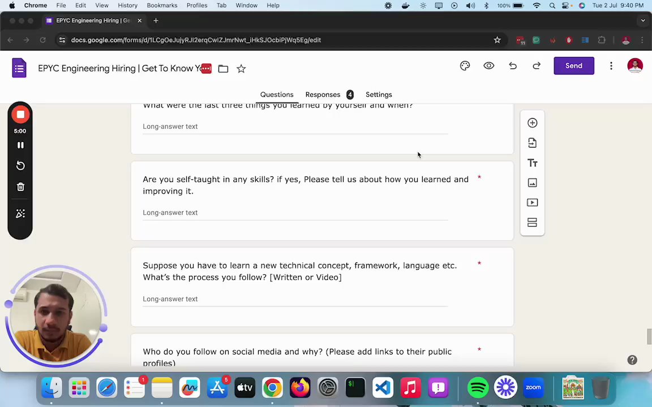Click the Google Forms home icon
The height and width of the screenshot is (407, 652).
(x=19, y=68)
